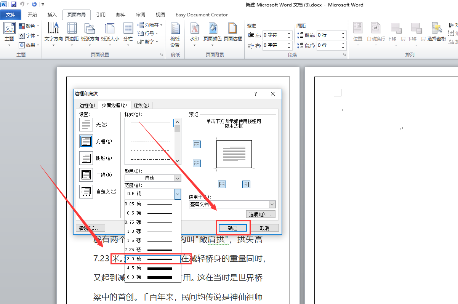The image size is (458, 304).
Task: Open the 自动换行 wrap text menu
Action: pyautogui.click(x=376, y=34)
